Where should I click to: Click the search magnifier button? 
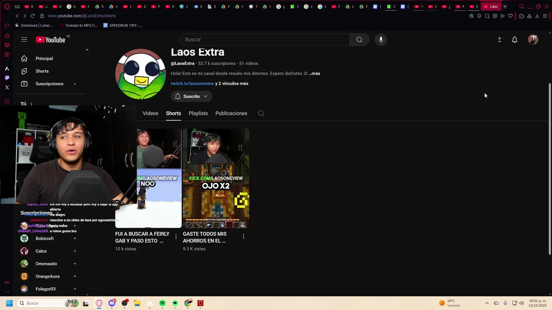(359, 40)
